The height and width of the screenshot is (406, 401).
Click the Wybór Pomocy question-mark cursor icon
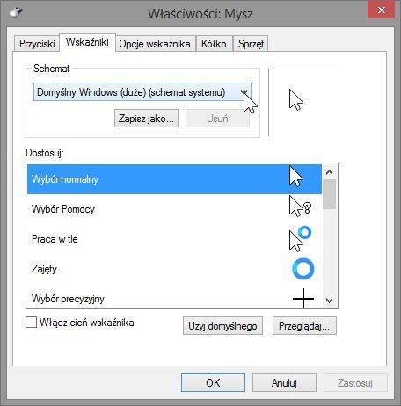tap(300, 207)
